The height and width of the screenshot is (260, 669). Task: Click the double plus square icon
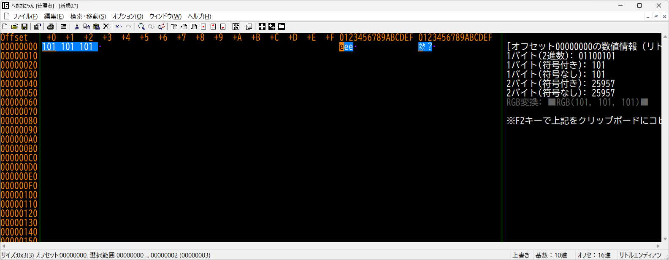[272, 27]
